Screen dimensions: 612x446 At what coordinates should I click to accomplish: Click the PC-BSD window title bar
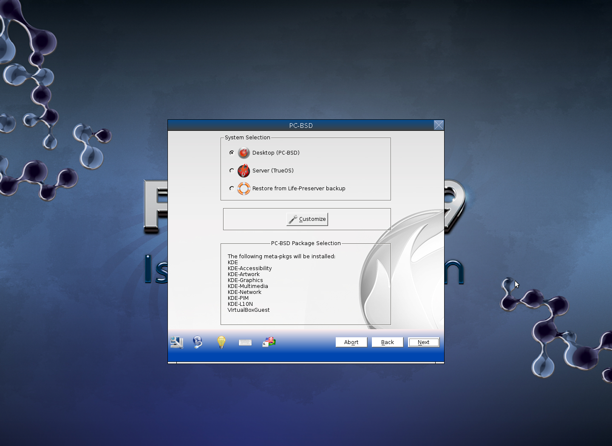[x=301, y=125]
